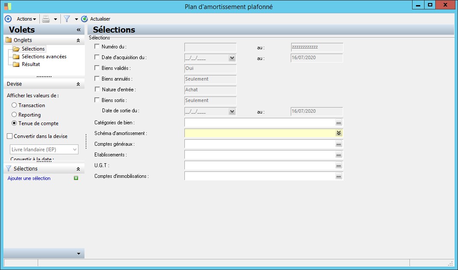Tick the Biens validés checkbox
The height and width of the screenshot is (270, 458).
click(97, 68)
